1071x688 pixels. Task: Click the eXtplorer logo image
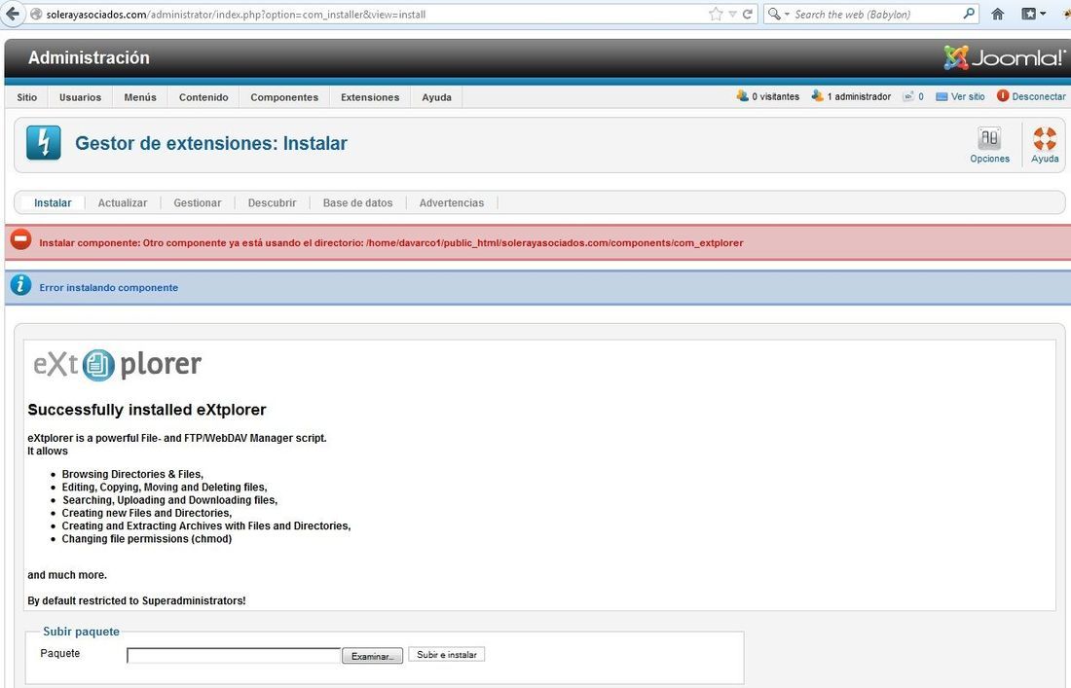click(x=118, y=365)
